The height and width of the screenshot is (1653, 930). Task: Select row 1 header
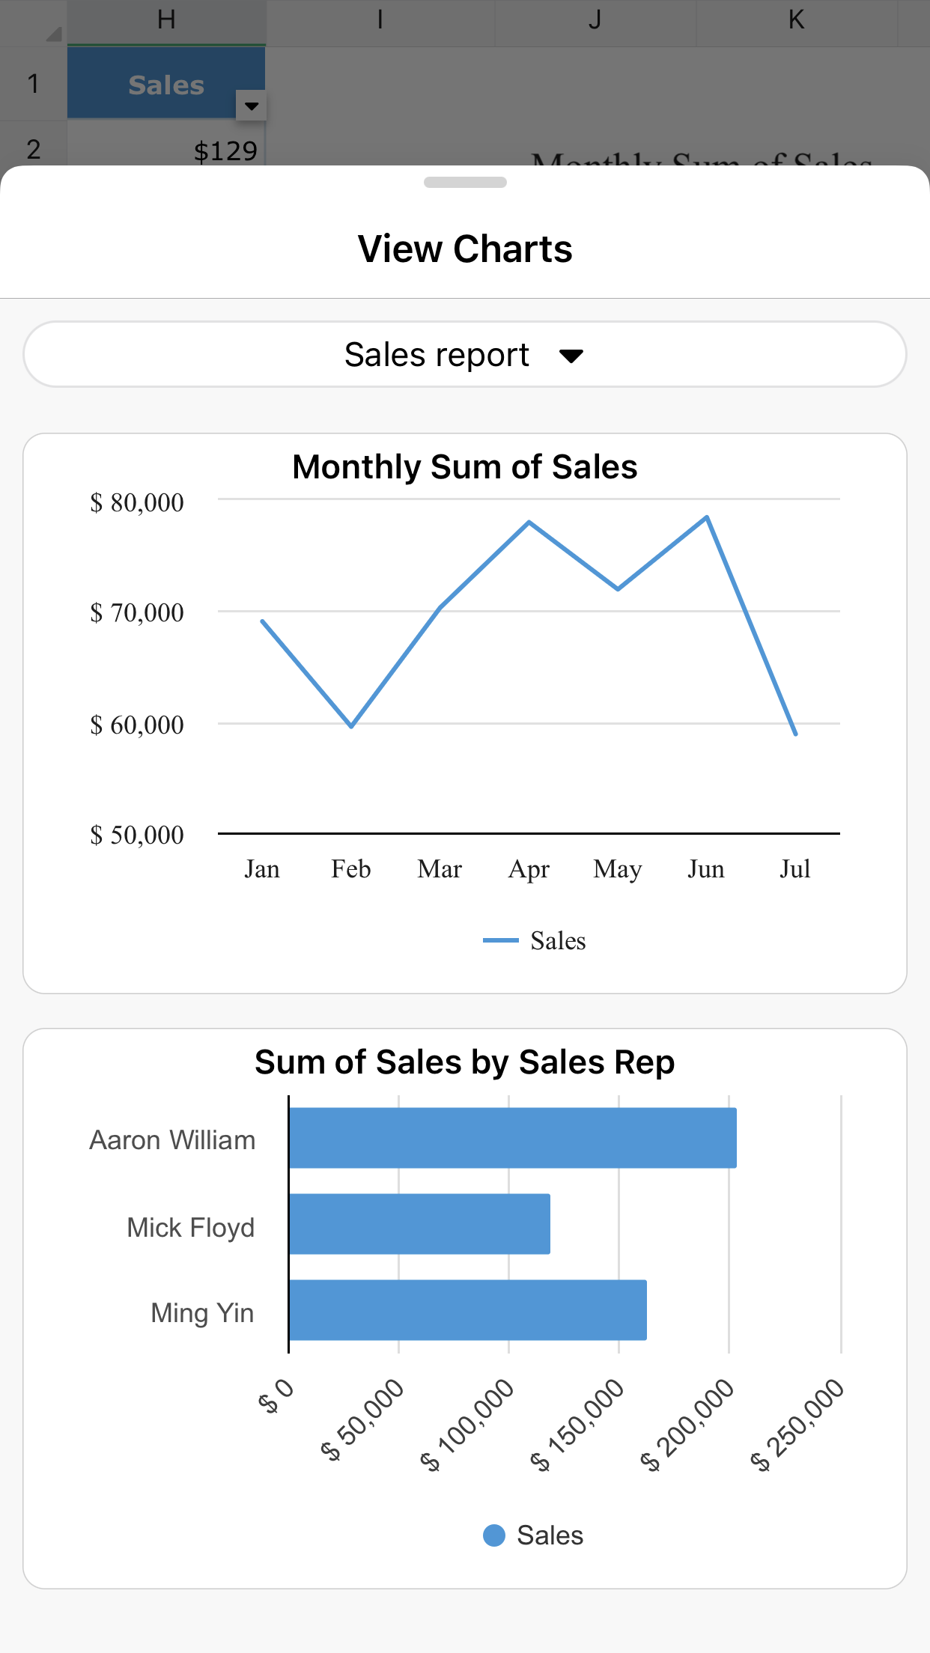pos(34,84)
